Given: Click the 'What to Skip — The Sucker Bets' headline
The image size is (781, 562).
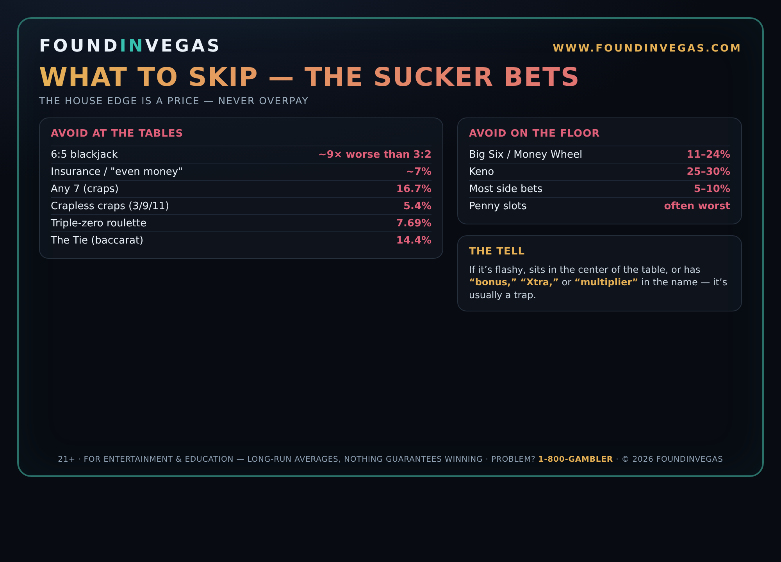Looking at the screenshot, I should click(x=309, y=77).
